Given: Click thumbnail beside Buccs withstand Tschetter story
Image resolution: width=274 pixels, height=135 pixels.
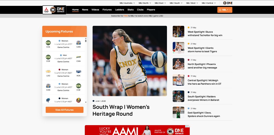Looking at the screenshot, I should (x=178, y=31).
